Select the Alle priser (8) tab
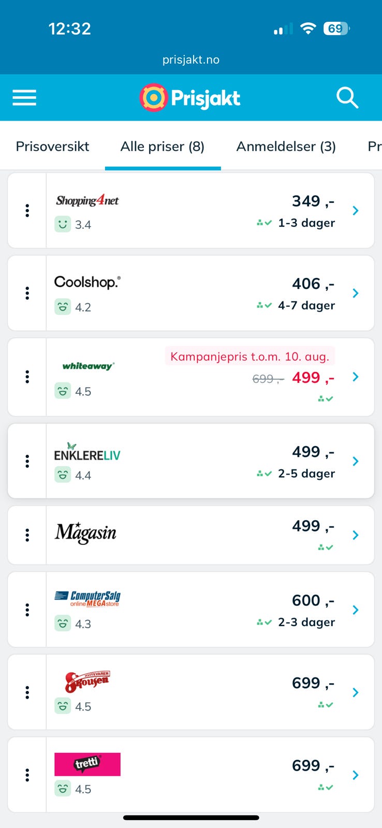The height and width of the screenshot is (828, 382). tap(163, 146)
